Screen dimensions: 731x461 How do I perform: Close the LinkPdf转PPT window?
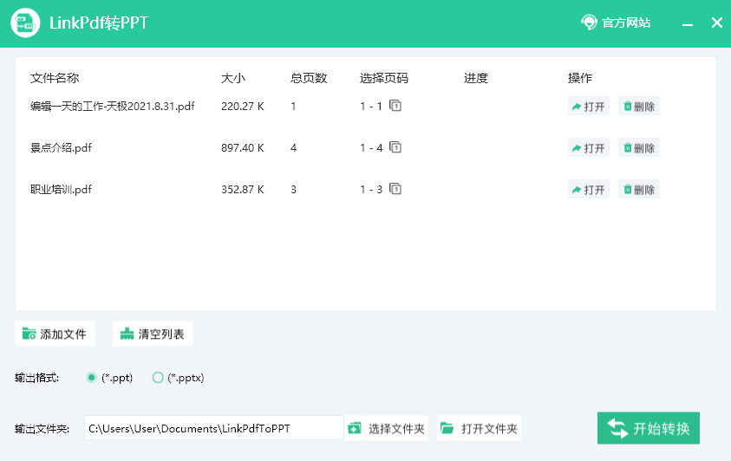pos(717,23)
